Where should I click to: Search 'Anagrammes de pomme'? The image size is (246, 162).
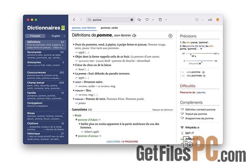click(199, 119)
